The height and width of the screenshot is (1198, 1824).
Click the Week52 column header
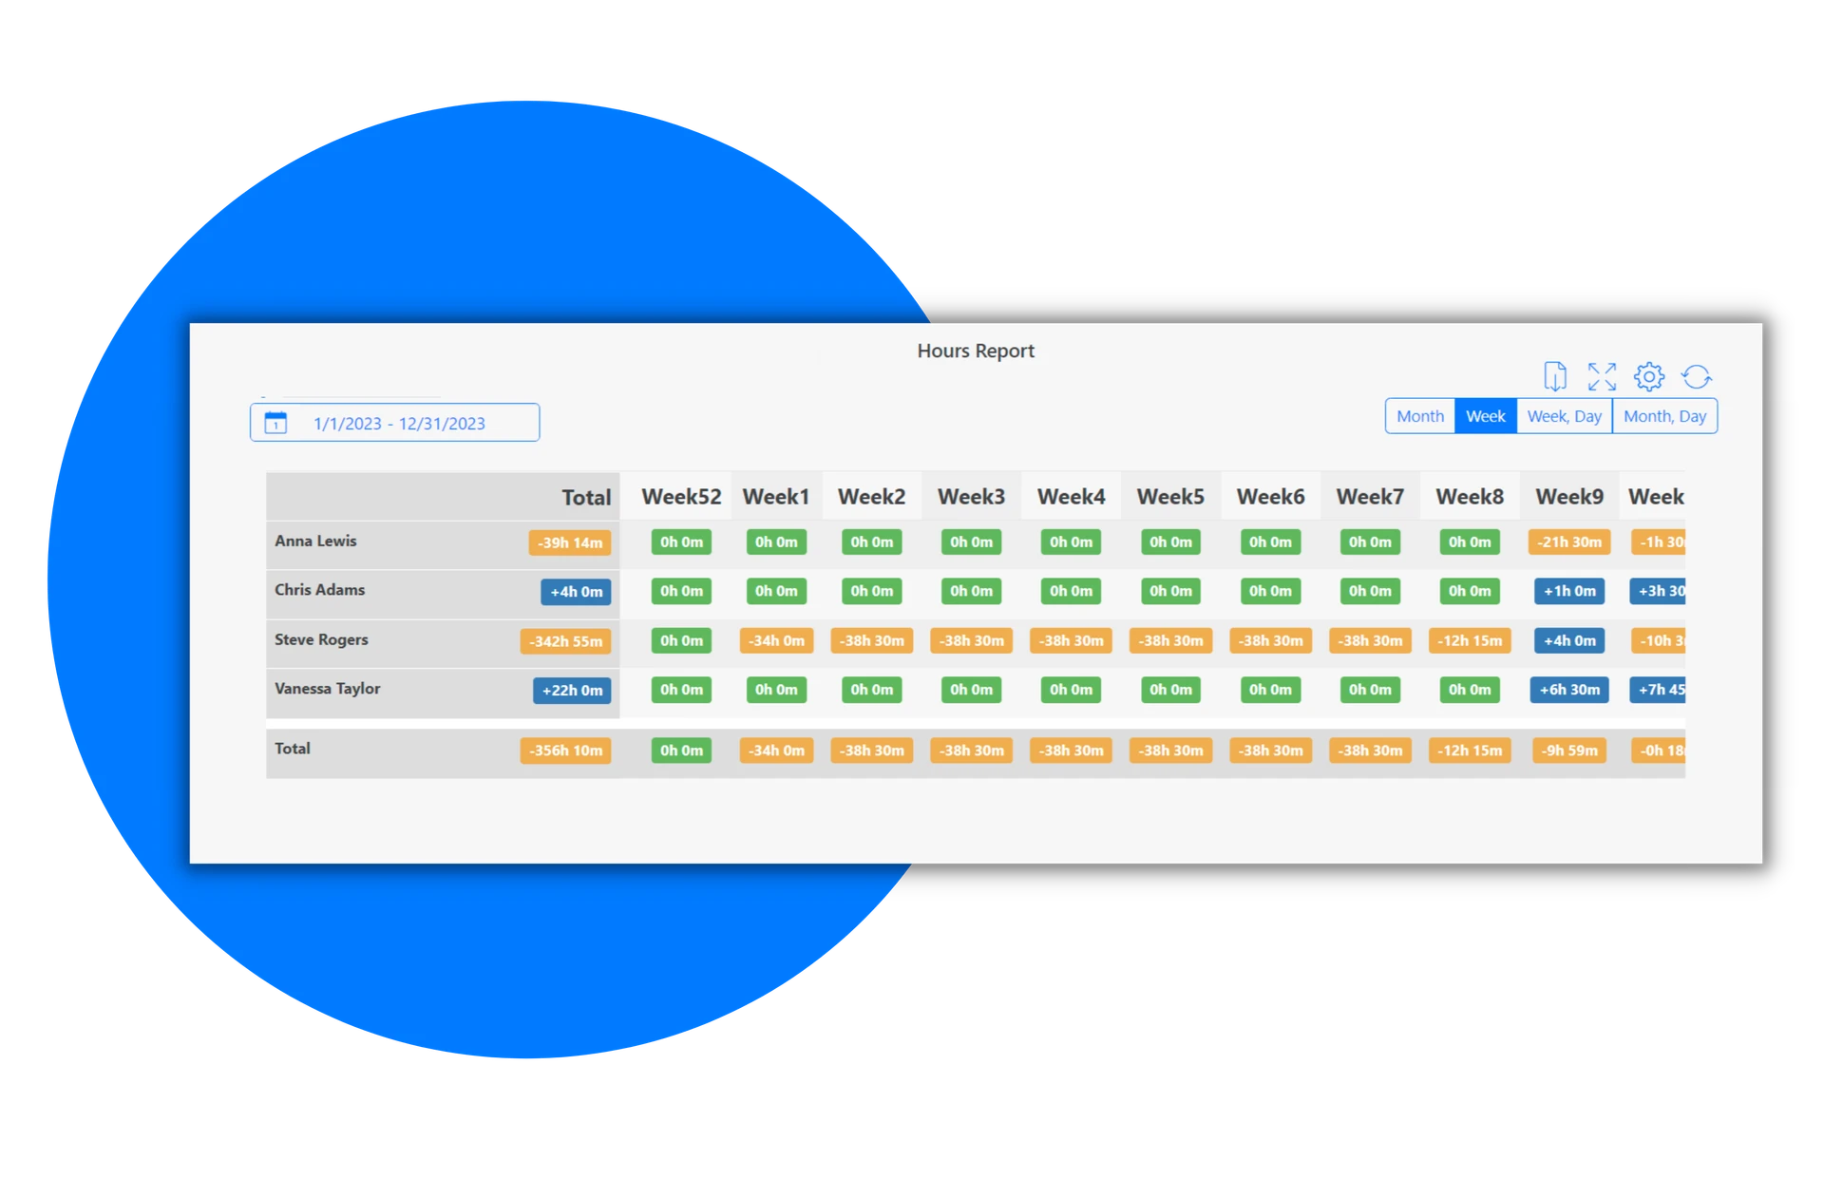click(x=681, y=495)
